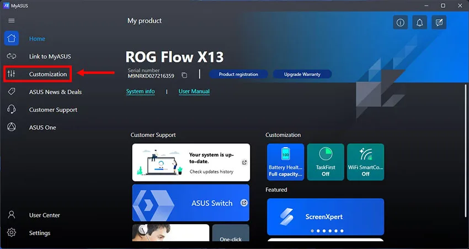Copy the serial number with copy icon
This screenshot has width=469, height=249.
[184, 75]
